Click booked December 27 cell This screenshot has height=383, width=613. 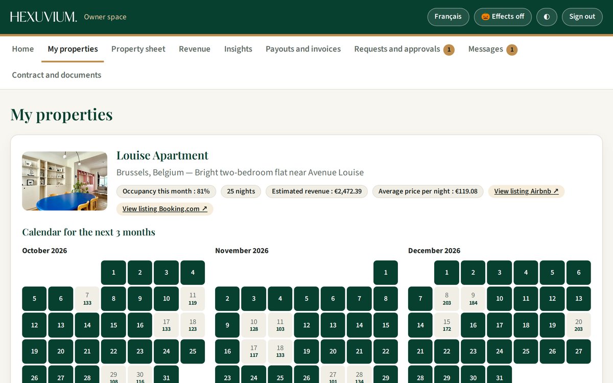pyautogui.click(x=579, y=351)
